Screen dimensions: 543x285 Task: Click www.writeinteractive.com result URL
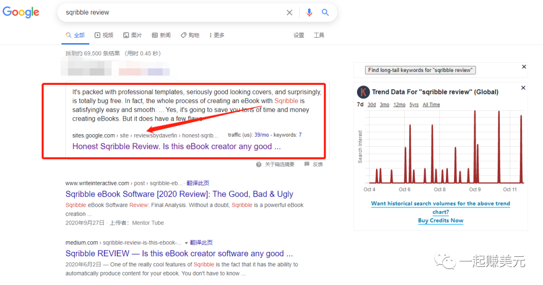coord(124,183)
